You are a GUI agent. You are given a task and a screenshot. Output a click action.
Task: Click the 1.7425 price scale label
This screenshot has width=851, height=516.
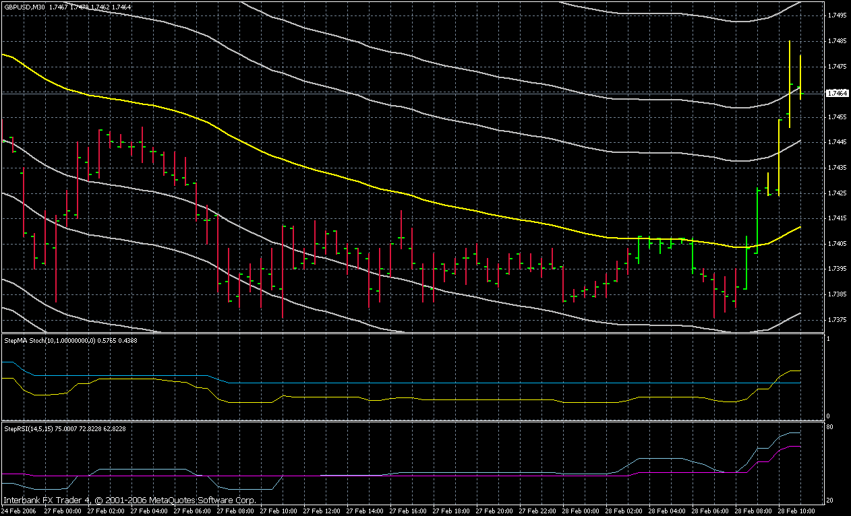pos(838,193)
